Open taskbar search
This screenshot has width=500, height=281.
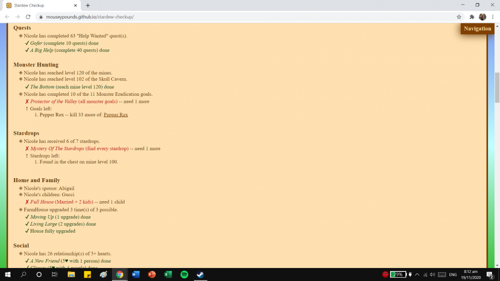[23, 275]
